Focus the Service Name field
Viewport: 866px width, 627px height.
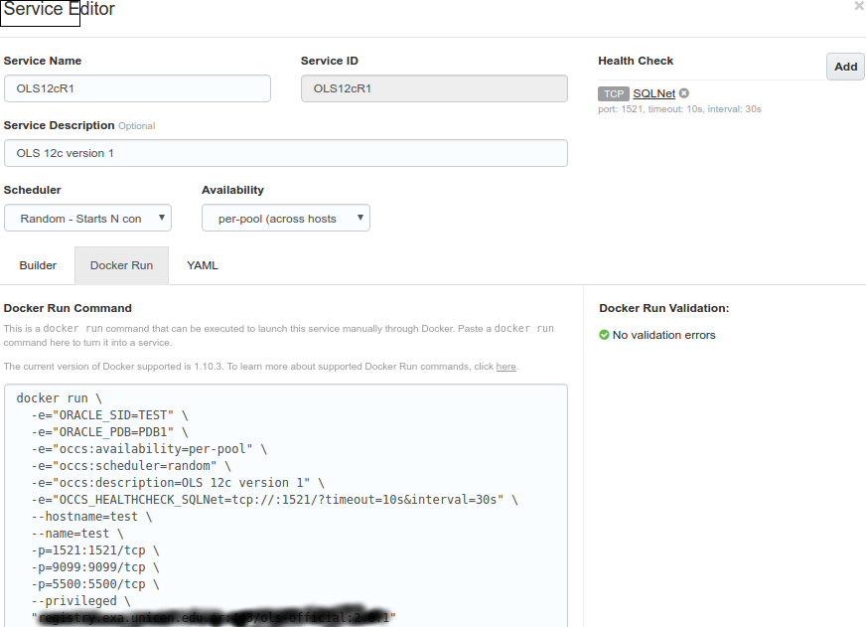tap(137, 88)
